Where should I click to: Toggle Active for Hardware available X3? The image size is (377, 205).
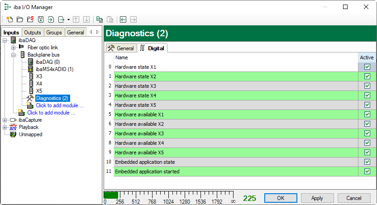(x=367, y=133)
